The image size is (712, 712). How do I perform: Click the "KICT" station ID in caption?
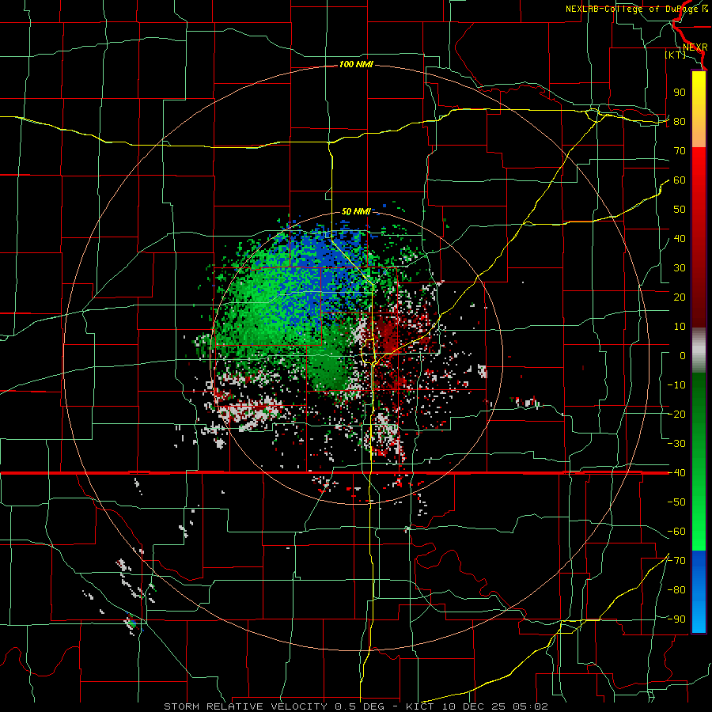click(x=420, y=706)
